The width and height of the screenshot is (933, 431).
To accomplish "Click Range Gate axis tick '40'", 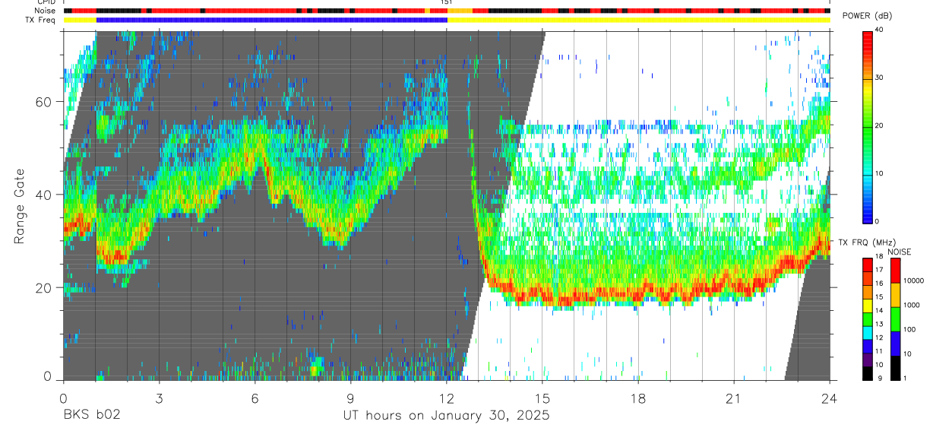I will (x=45, y=195).
